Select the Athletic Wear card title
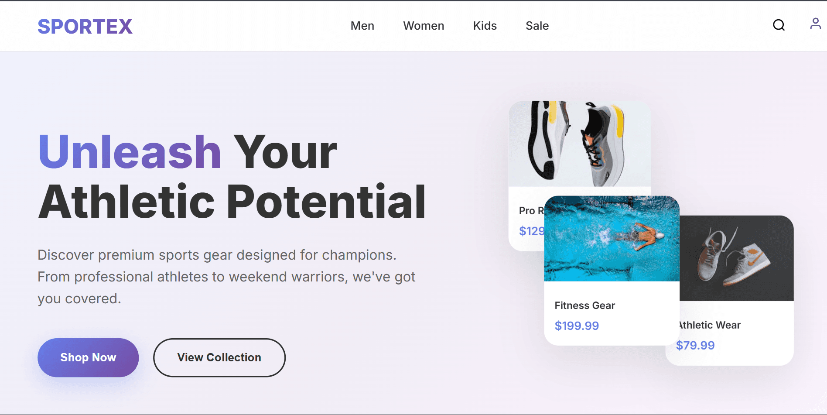Viewport: 827px width, 415px height. click(x=710, y=325)
